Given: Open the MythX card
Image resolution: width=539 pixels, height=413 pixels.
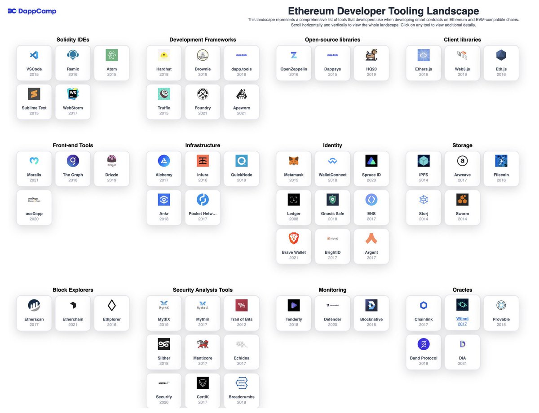Looking at the screenshot, I should (164, 313).
